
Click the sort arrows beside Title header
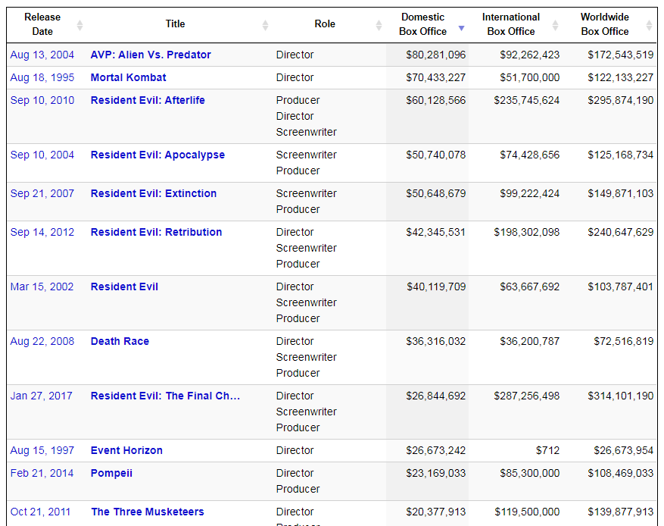click(265, 25)
